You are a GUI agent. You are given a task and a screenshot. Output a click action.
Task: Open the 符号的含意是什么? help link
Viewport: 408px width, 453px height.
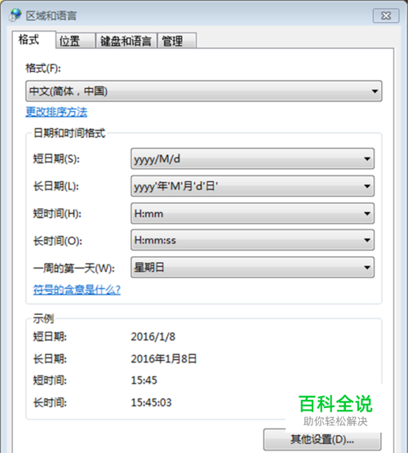pyautogui.click(x=77, y=290)
